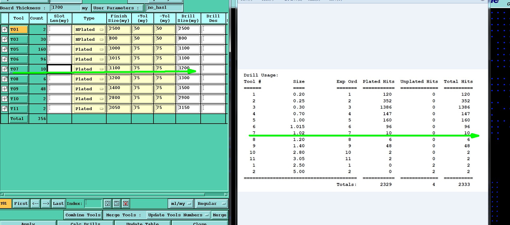Click the T07 Drill Size field
The height and width of the screenshot is (225, 510).
[188, 69]
